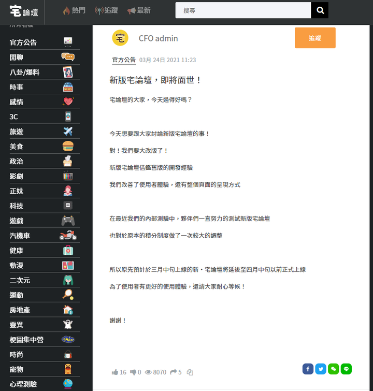Select the 正妹 board icon

(68, 191)
